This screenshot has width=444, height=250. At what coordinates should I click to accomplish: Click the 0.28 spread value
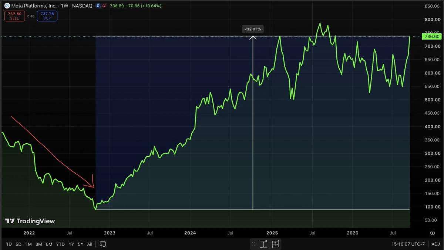(x=31, y=16)
